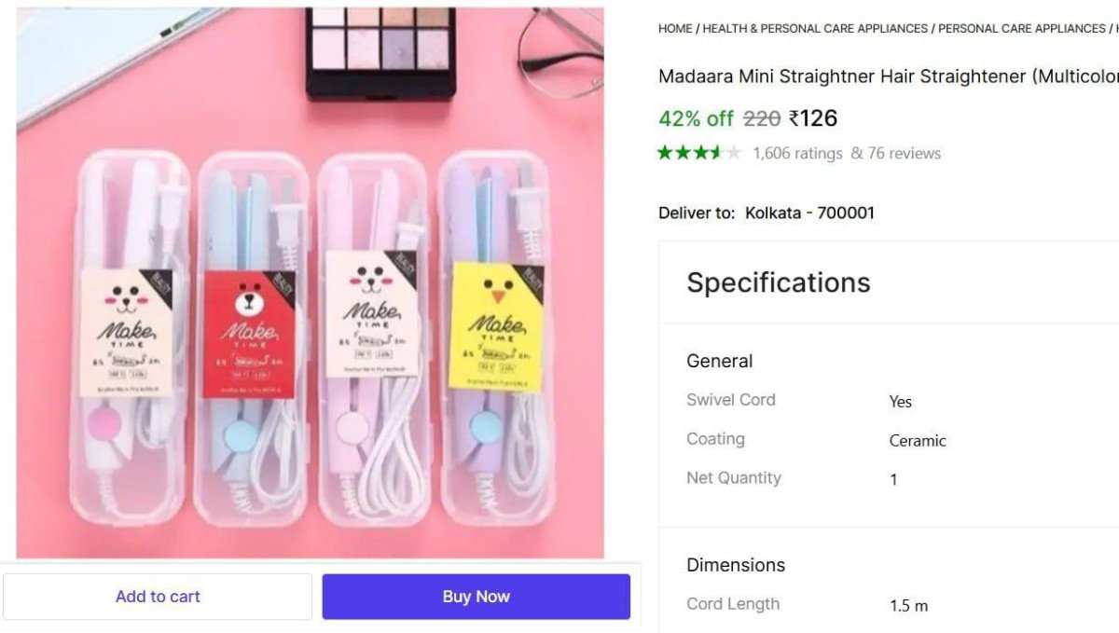Open the 1,606 ratings link
Screen dimensions: 1119x633
(x=797, y=153)
